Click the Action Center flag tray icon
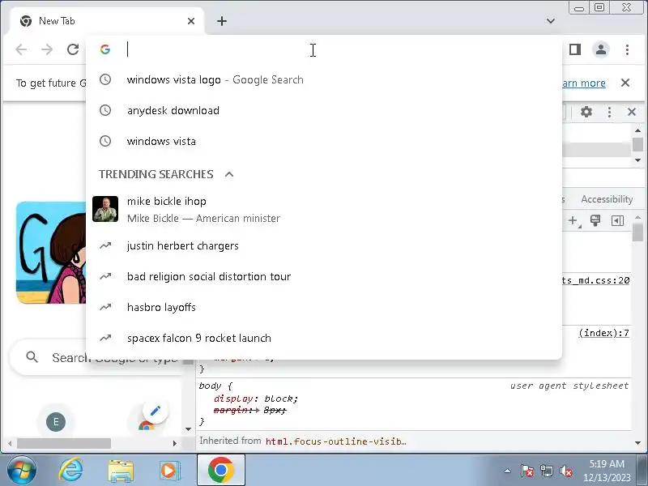 coord(526,471)
